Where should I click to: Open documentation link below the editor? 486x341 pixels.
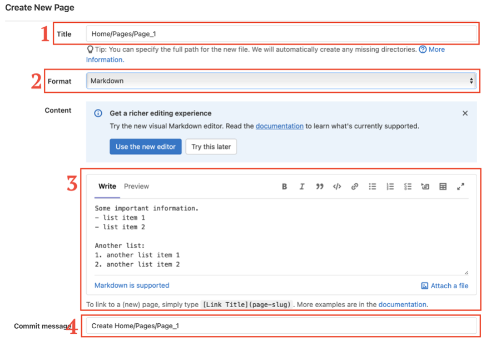click(403, 304)
